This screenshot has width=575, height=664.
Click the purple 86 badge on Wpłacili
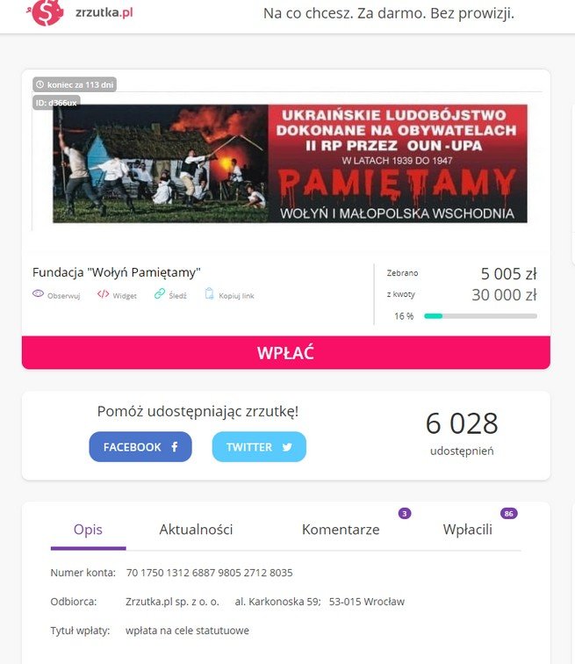pos(508,514)
